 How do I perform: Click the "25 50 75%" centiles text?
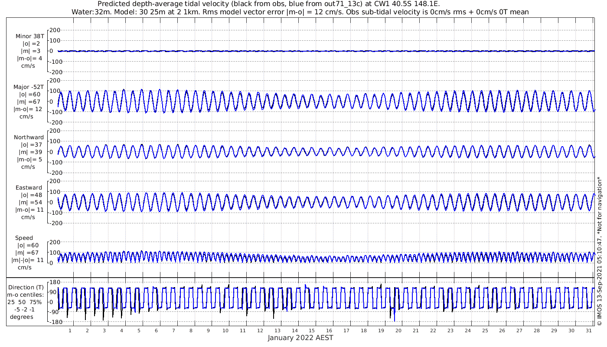tap(24, 302)
